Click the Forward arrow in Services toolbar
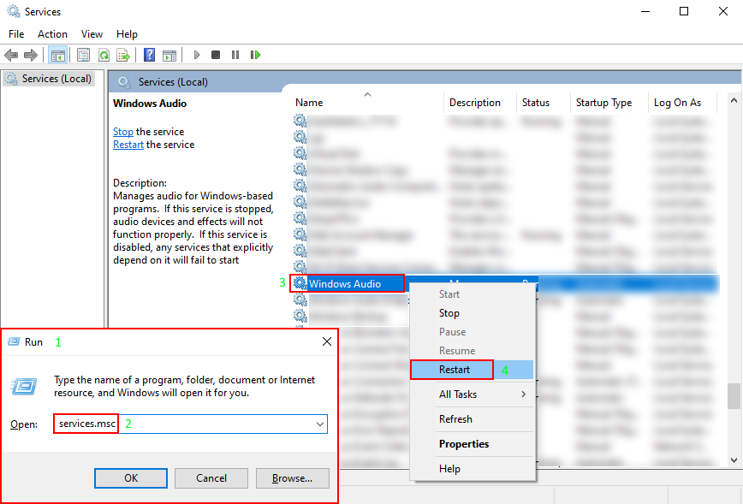 pos(31,55)
